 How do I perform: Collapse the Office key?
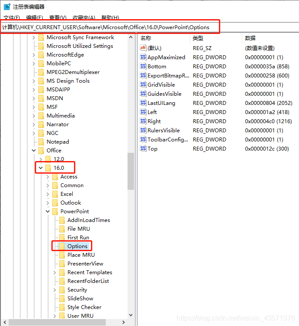click(34, 150)
